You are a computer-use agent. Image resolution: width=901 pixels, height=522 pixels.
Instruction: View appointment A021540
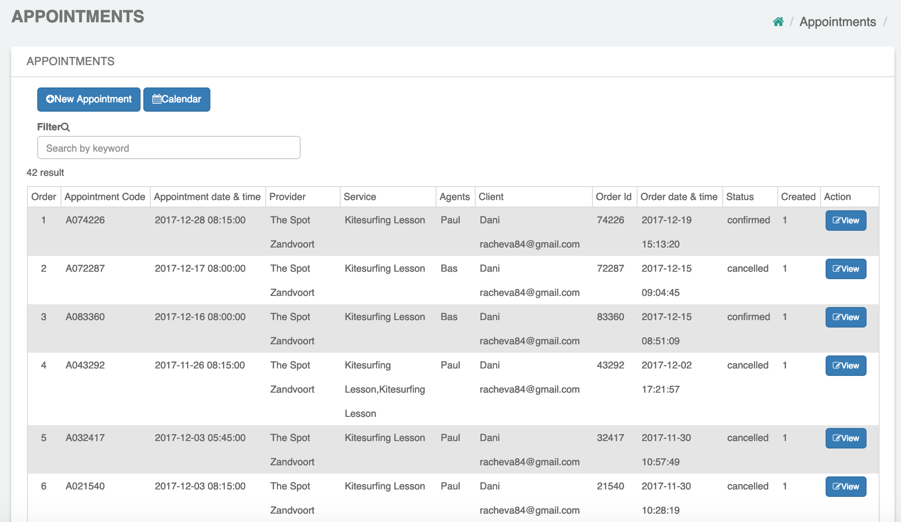(x=846, y=487)
